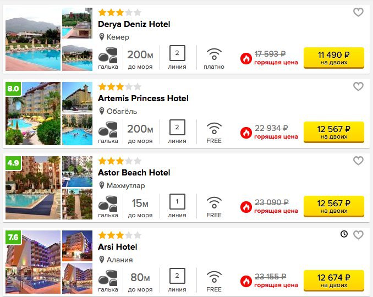Viewport: 373px width, 297px height.
Task: Favorite Derya Deniz Hotel with heart icon
Action: point(358,12)
